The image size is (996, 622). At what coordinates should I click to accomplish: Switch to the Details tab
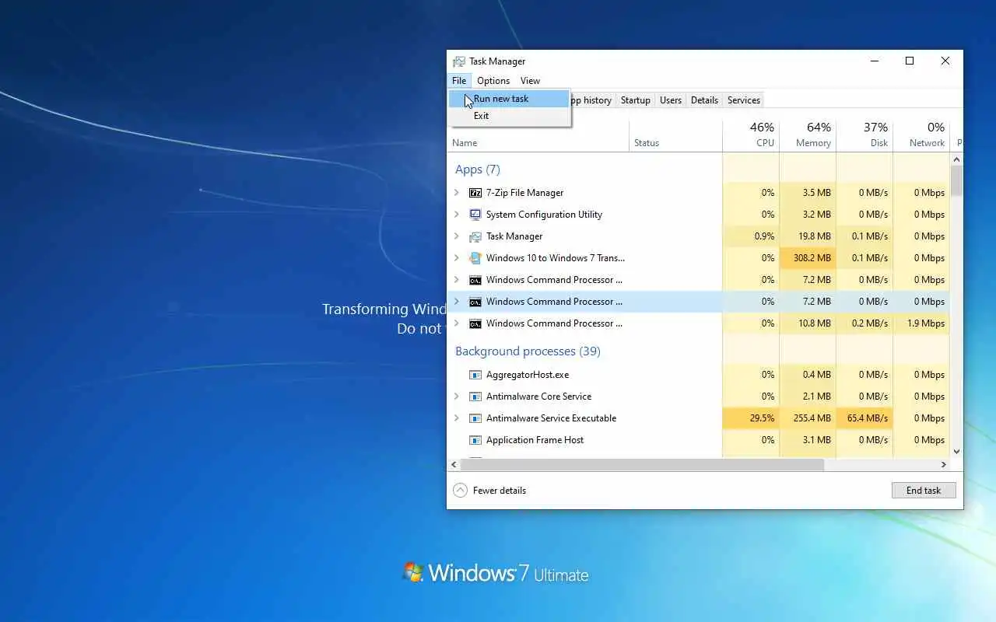[x=704, y=100]
